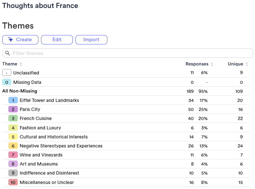
Task: Sort by Responses column arrows
Action: pos(212,64)
